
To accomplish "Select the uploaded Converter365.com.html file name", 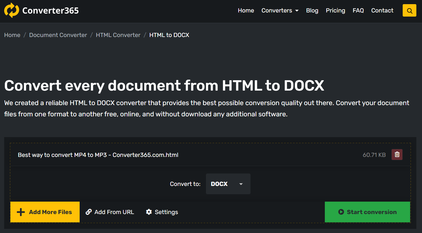I will pos(98,155).
